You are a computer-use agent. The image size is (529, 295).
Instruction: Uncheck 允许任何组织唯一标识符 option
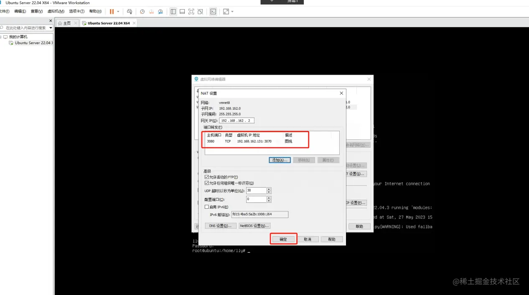click(206, 183)
